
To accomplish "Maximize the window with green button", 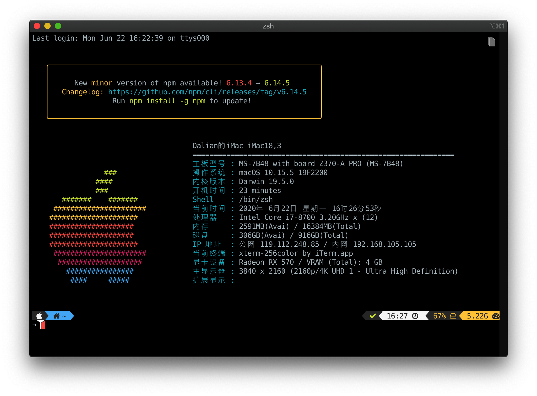I will [x=58, y=26].
